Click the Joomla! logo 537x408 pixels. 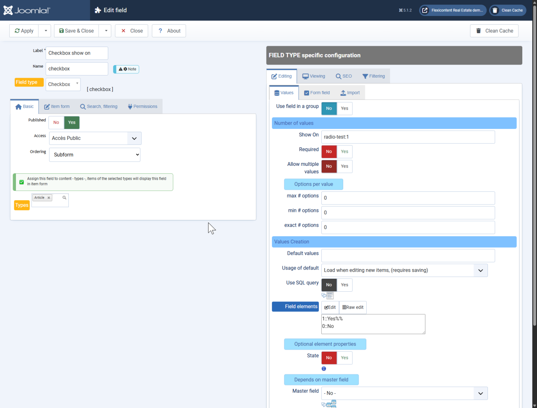(x=27, y=10)
